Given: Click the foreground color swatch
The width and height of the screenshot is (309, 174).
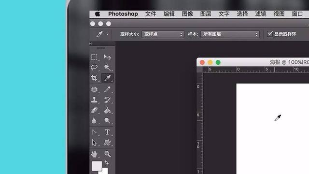Looking at the screenshot, I should pyautogui.click(x=97, y=166).
